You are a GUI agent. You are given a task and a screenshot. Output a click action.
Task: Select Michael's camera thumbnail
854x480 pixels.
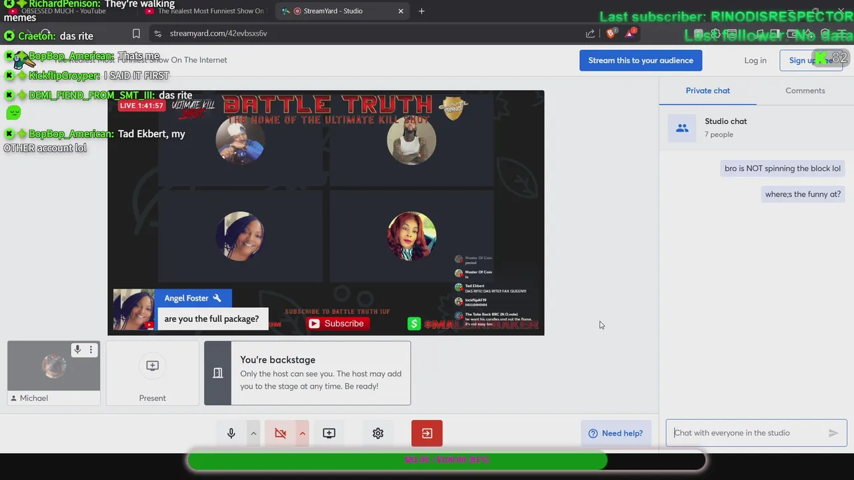point(54,366)
